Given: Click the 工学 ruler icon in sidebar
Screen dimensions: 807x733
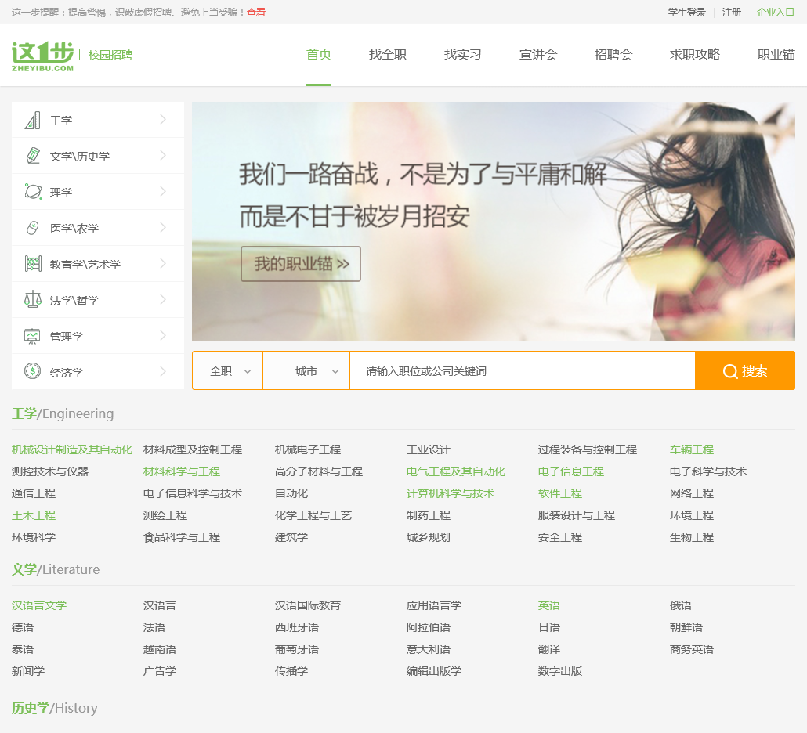Looking at the screenshot, I should coord(32,120).
